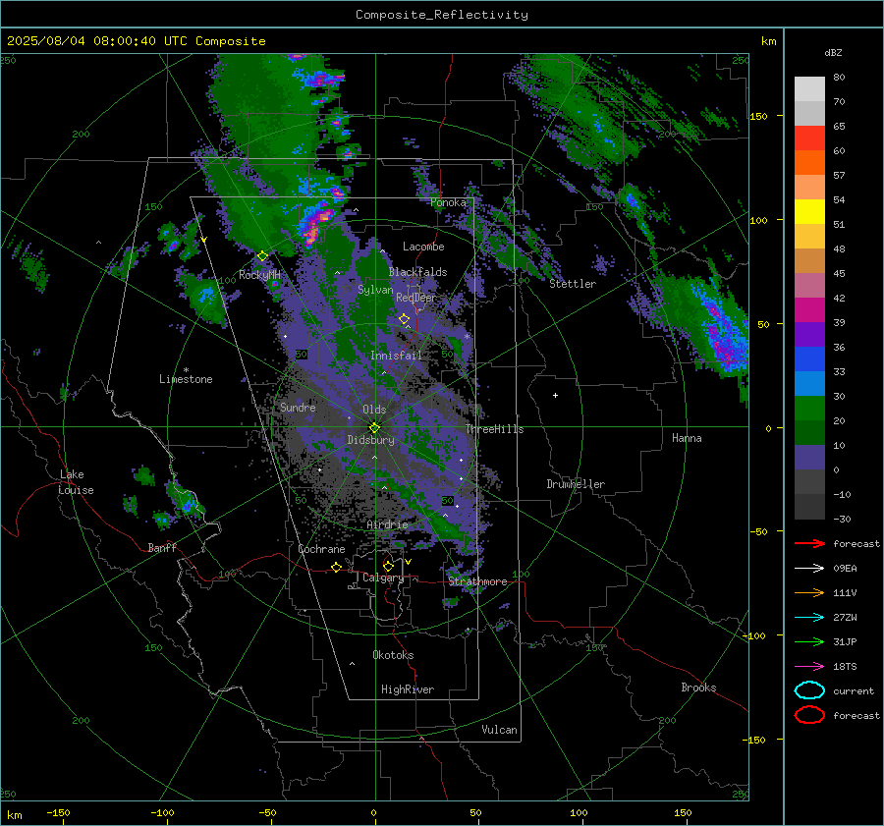Click the Hanna label on map

(x=687, y=438)
